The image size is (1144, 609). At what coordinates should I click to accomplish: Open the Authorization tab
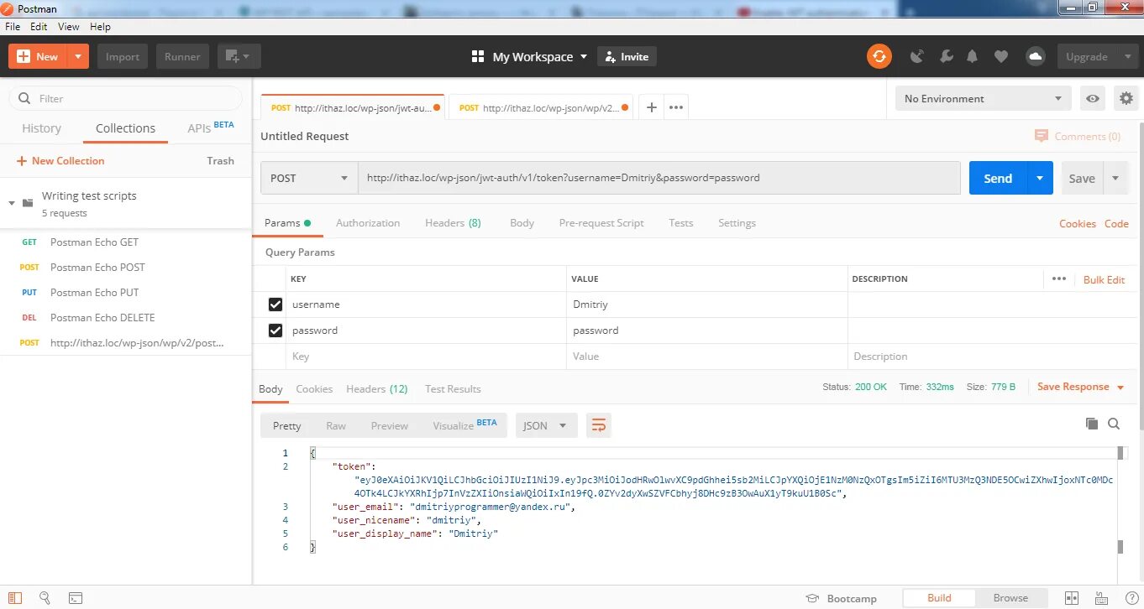point(368,223)
